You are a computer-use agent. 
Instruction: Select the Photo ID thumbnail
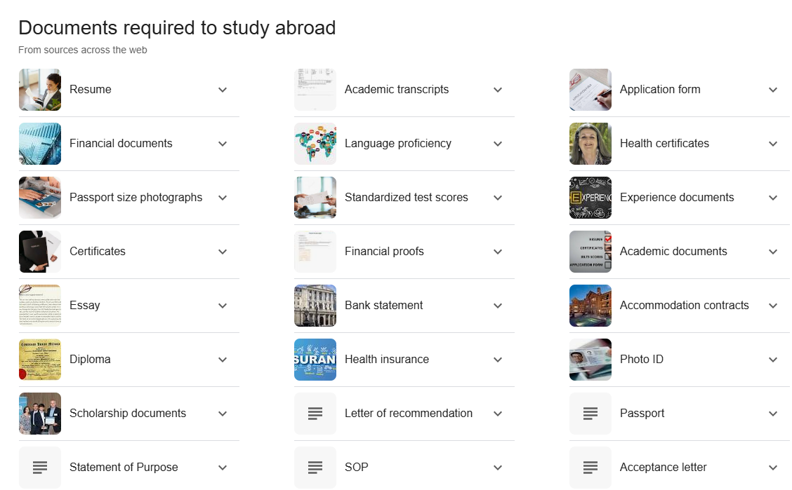click(590, 359)
